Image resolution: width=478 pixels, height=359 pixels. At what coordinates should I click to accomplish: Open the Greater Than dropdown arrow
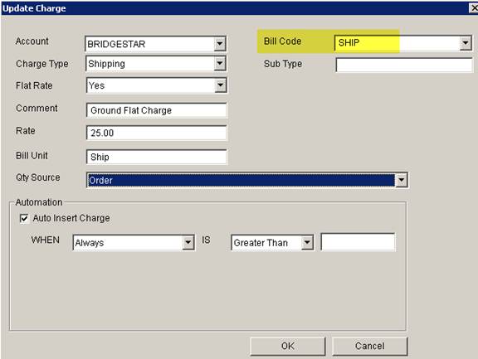pos(307,243)
